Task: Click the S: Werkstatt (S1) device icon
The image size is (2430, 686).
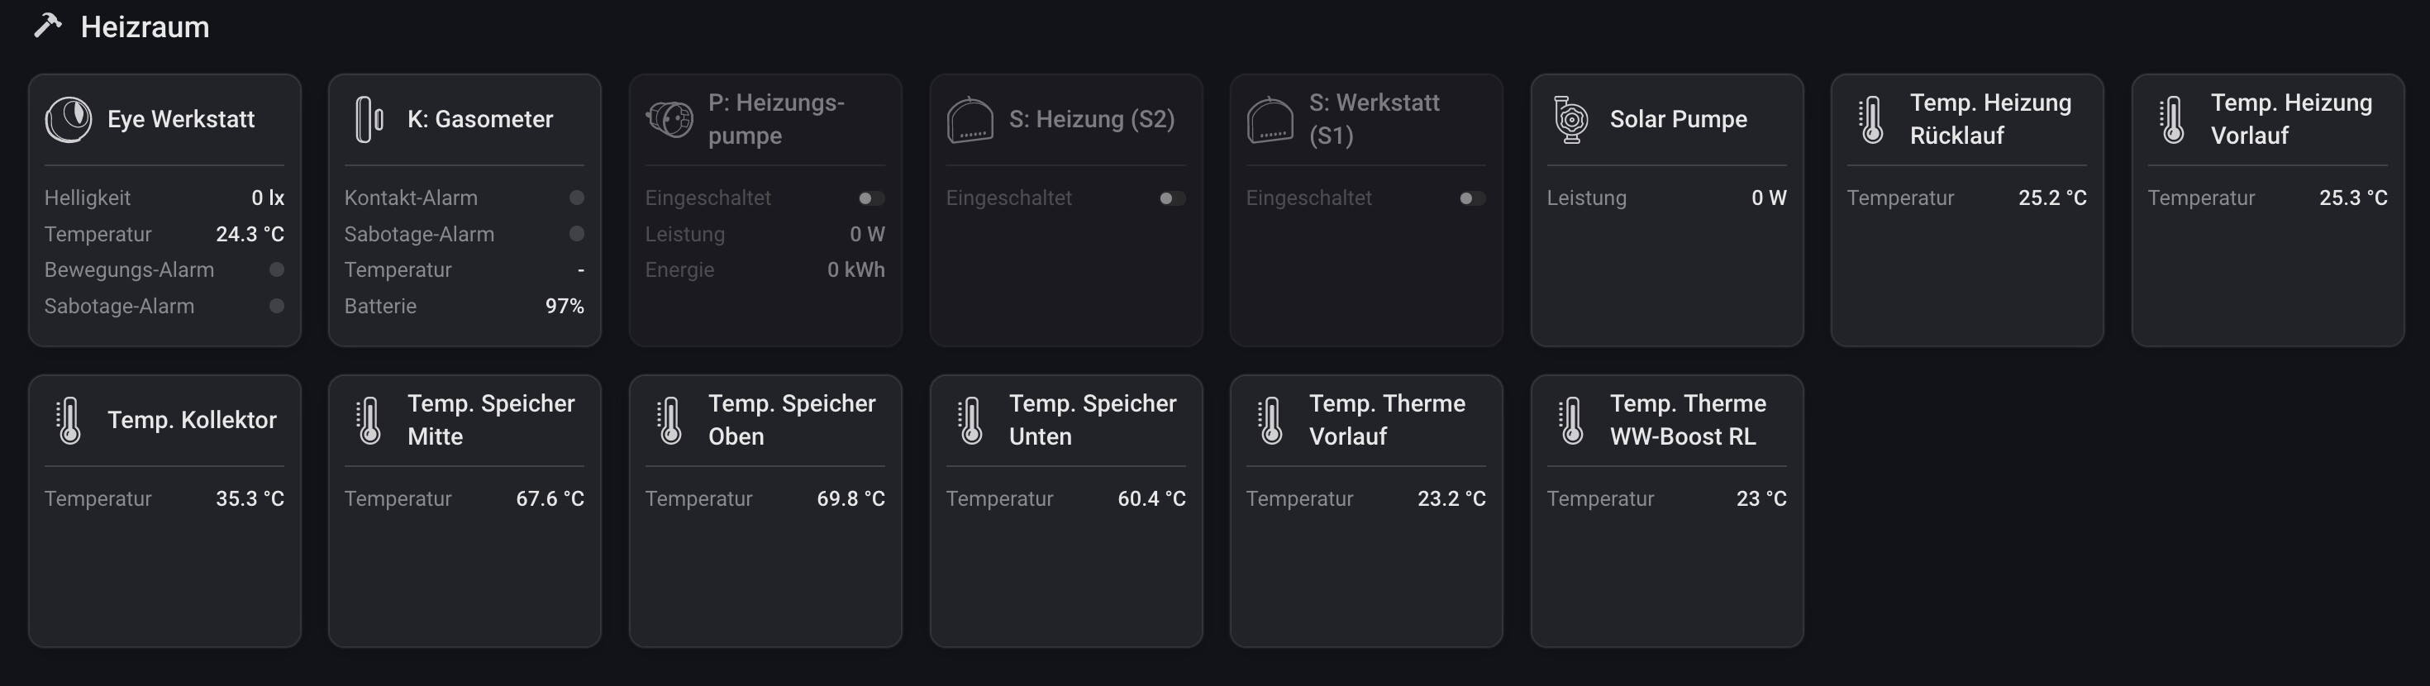Action: 1270,120
